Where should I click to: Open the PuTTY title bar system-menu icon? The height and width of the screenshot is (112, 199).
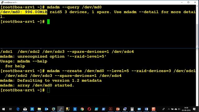2,2
